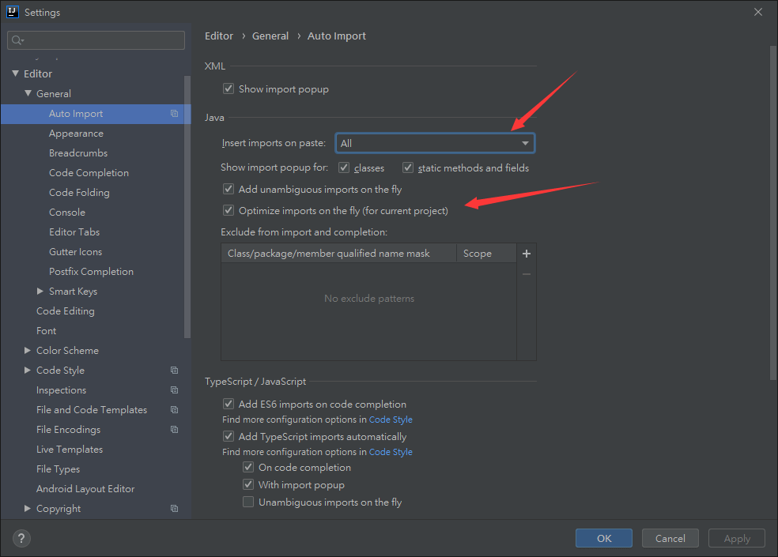Click the project-level icon beside File Encodings
Viewport: 778px width, 557px height.
174,430
